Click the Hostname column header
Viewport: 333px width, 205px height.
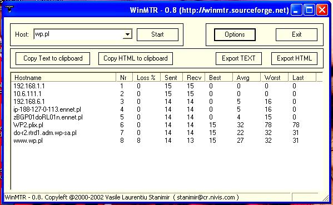(x=63, y=78)
